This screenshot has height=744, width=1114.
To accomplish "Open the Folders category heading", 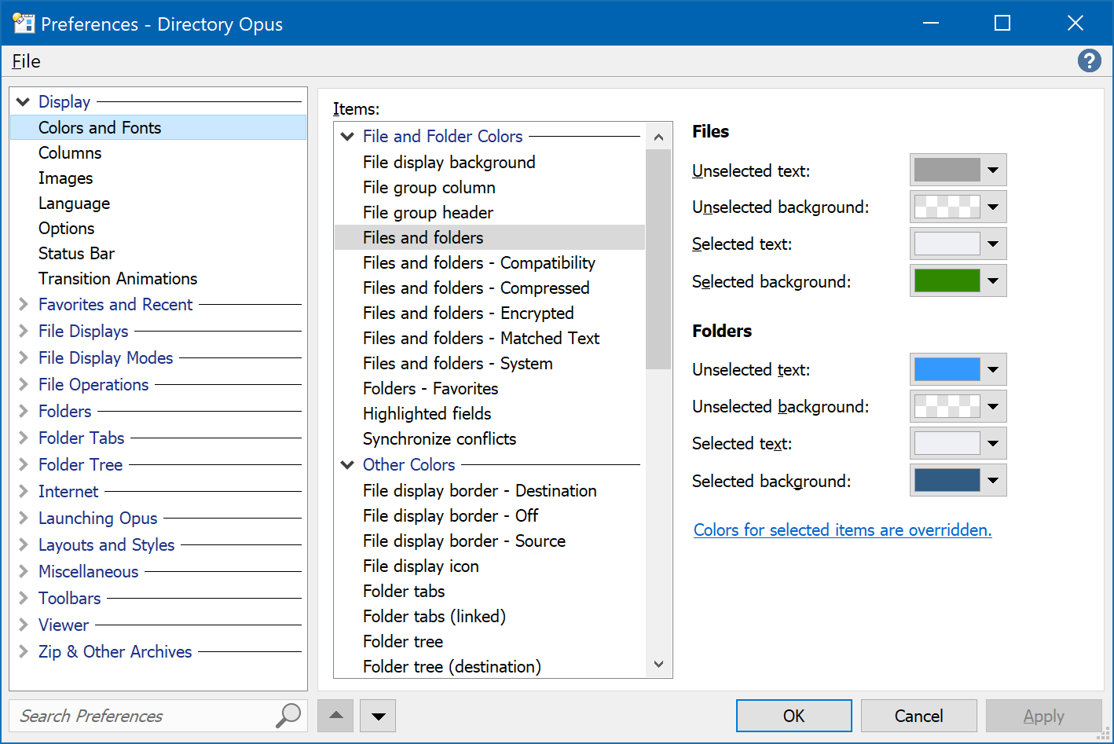I will [65, 412].
